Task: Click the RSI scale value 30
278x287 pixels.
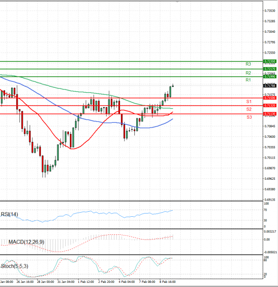Action: coord(265,220)
